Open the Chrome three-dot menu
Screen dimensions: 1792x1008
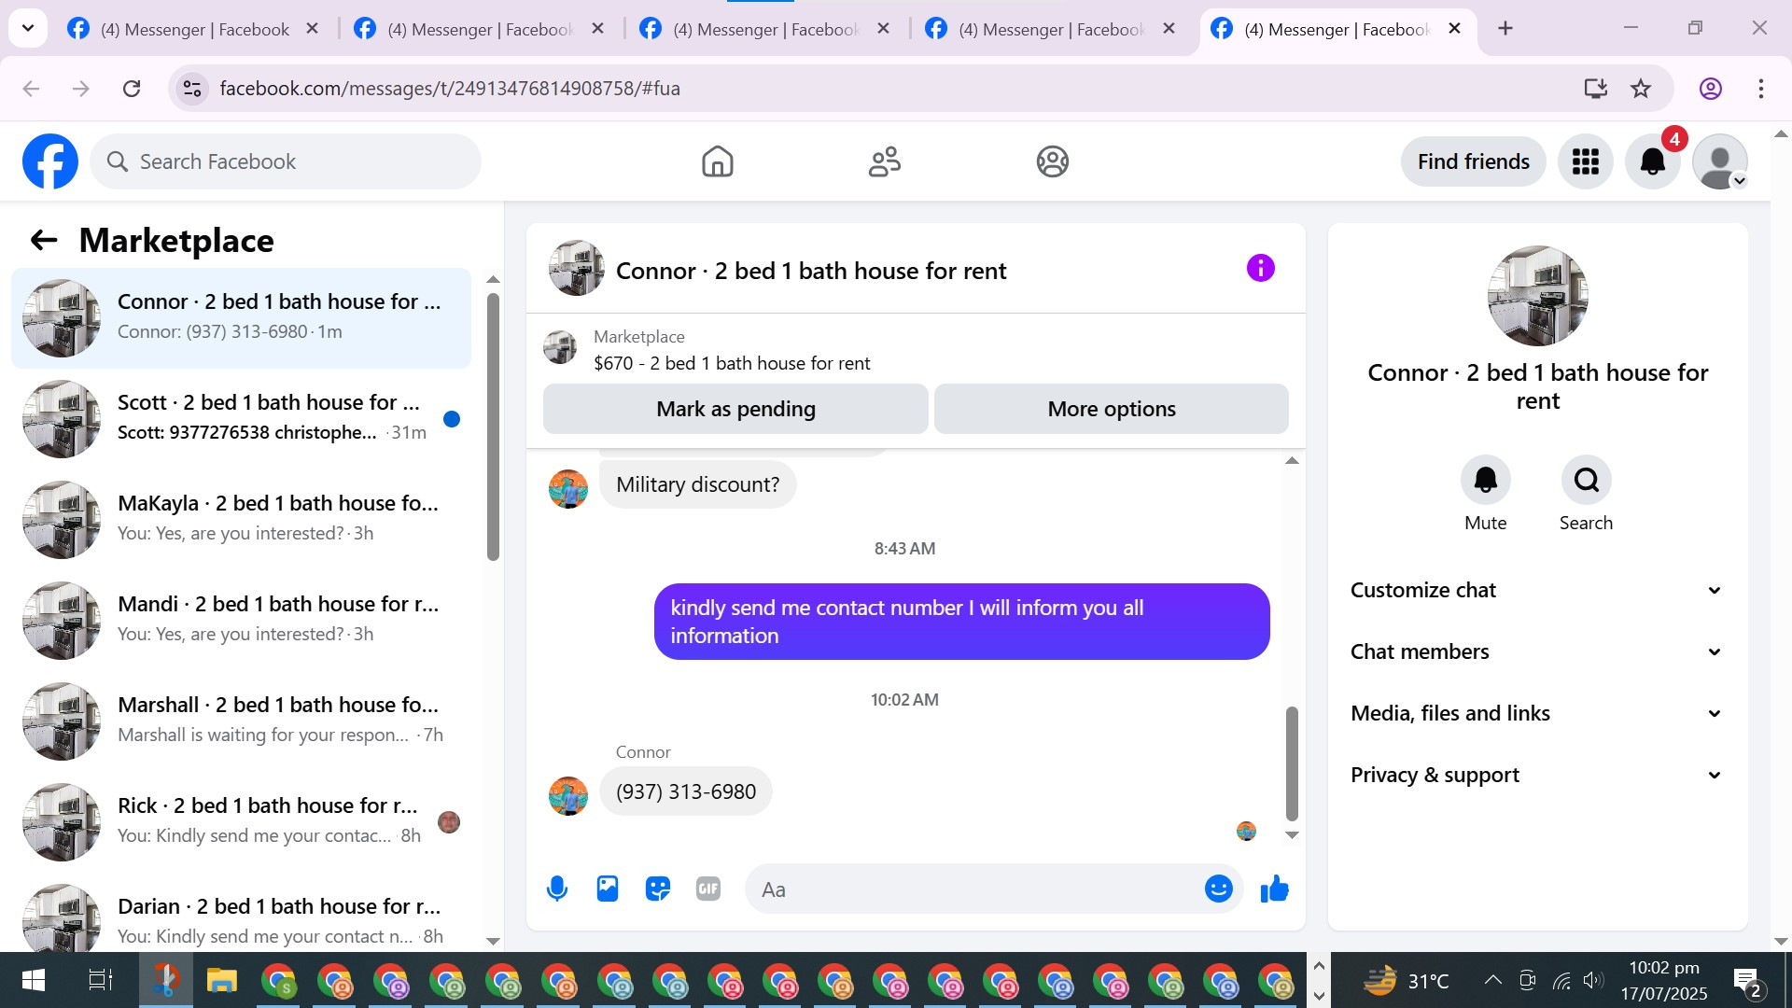click(x=1760, y=89)
